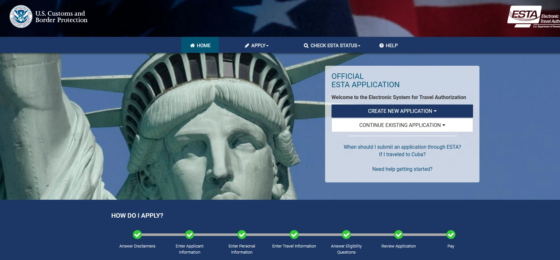Open the APPLY menu
Screen dimensions: 560x260
(256, 46)
